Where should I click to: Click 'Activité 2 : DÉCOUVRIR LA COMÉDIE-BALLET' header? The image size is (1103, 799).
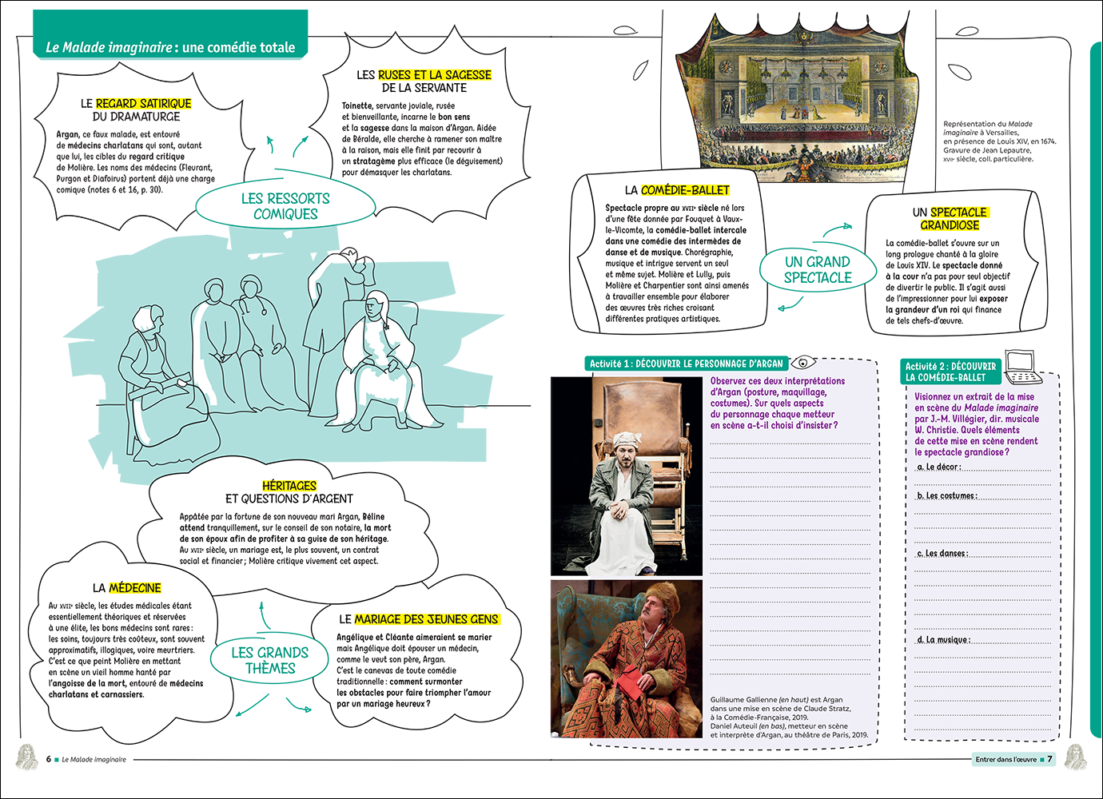click(x=950, y=372)
